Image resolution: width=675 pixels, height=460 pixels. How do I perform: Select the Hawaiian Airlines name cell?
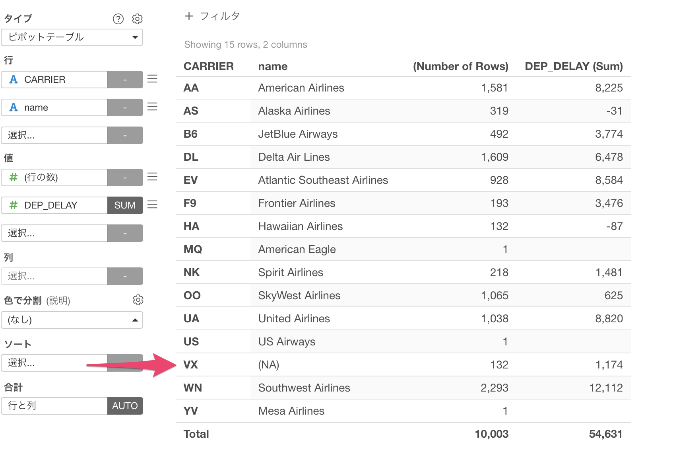coord(300,226)
